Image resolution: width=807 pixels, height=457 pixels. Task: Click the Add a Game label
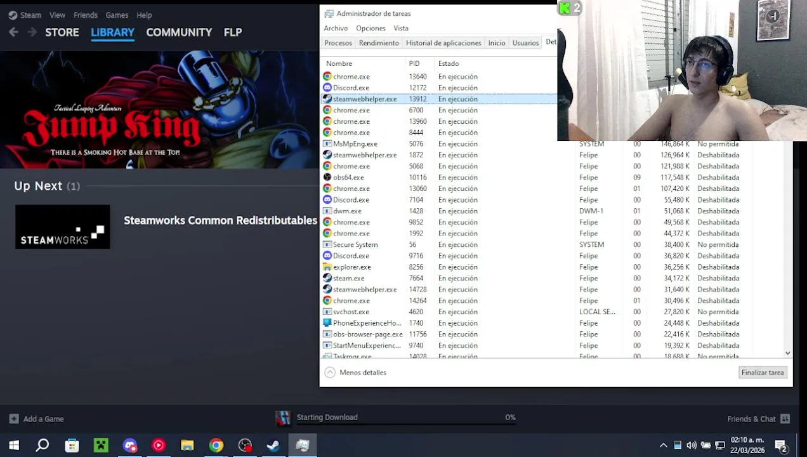tap(44, 419)
